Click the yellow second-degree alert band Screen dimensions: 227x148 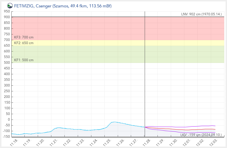click(85, 43)
